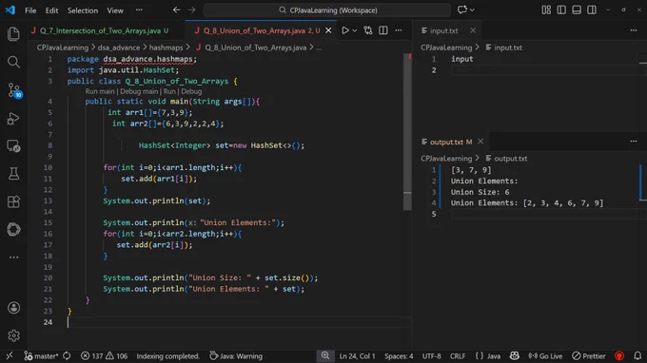Open more actions for input.txt editor group
The height and width of the screenshot is (363, 647).
click(634, 30)
